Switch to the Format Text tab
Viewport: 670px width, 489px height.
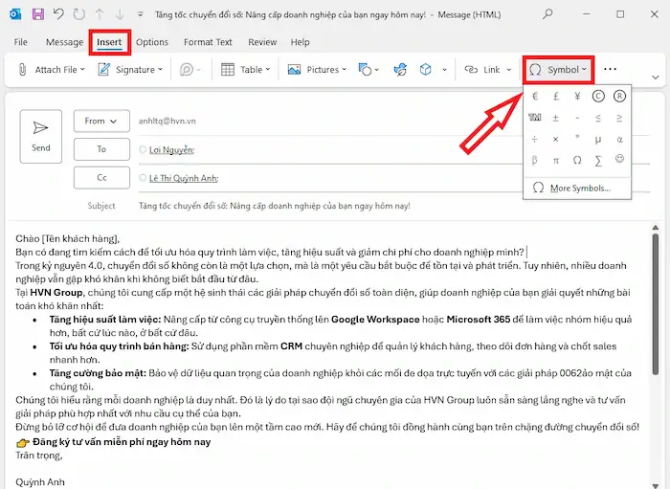[208, 42]
